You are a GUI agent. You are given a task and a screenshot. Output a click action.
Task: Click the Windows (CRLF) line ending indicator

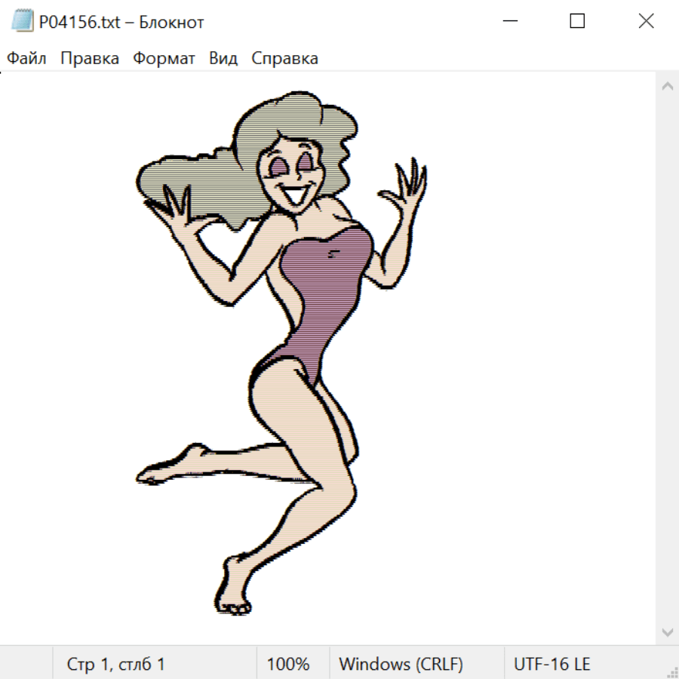pyautogui.click(x=401, y=664)
